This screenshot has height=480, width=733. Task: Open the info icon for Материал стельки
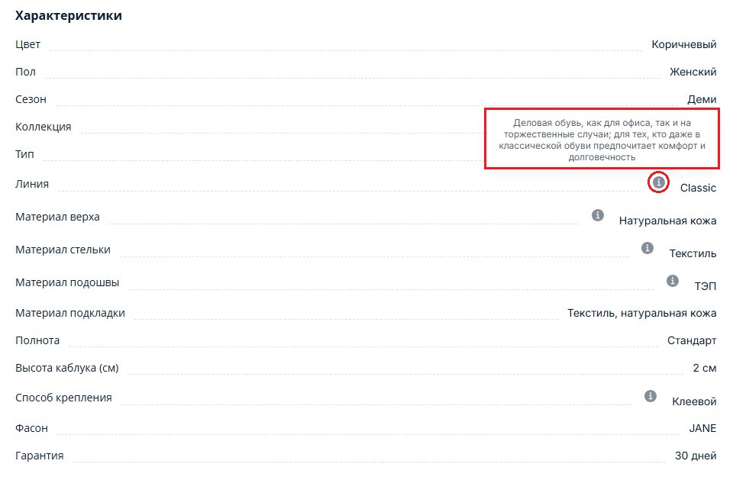[x=647, y=248]
